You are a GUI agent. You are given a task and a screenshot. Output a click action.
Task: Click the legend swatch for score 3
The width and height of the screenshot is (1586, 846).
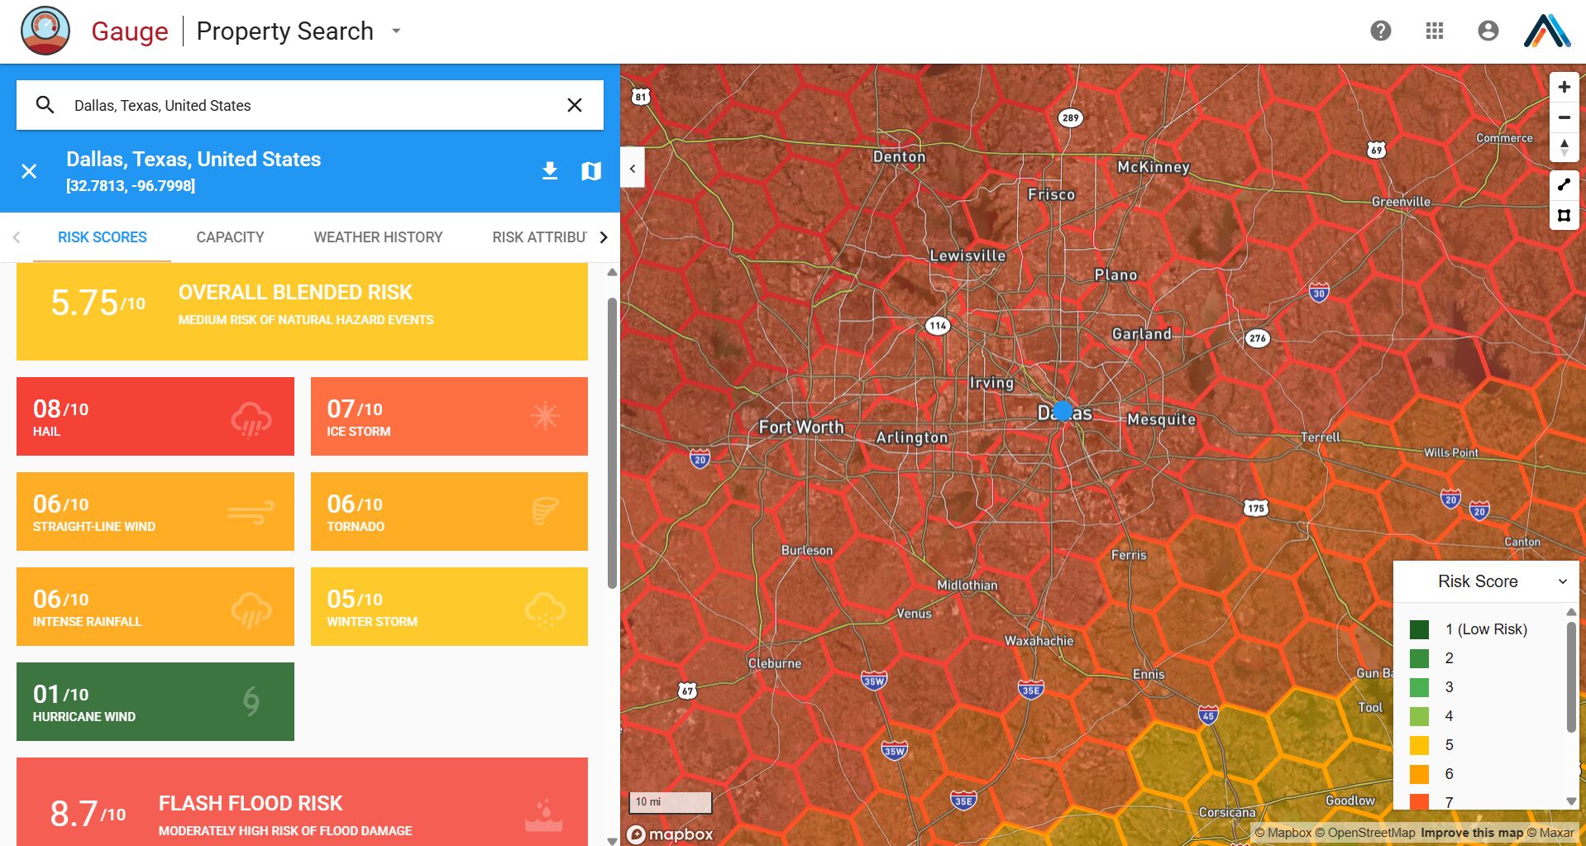[1419, 687]
